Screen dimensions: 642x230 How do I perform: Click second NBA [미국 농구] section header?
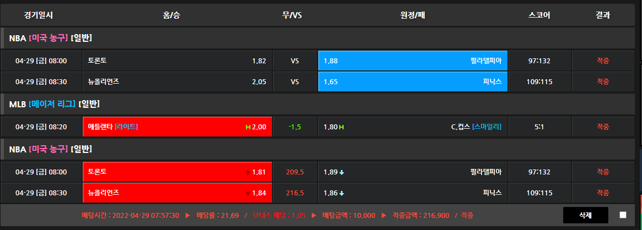pyautogui.click(x=50, y=149)
